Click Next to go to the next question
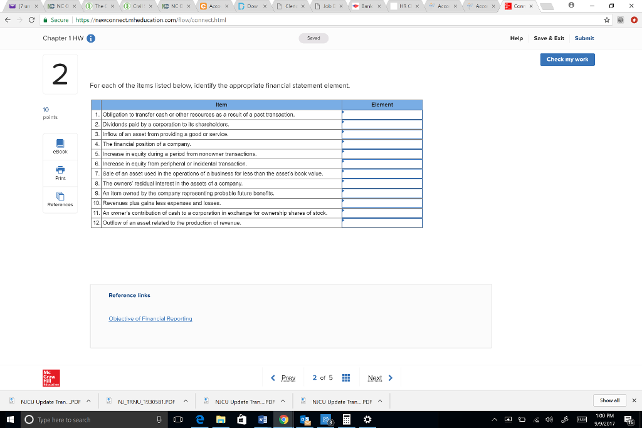 pos(377,377)
